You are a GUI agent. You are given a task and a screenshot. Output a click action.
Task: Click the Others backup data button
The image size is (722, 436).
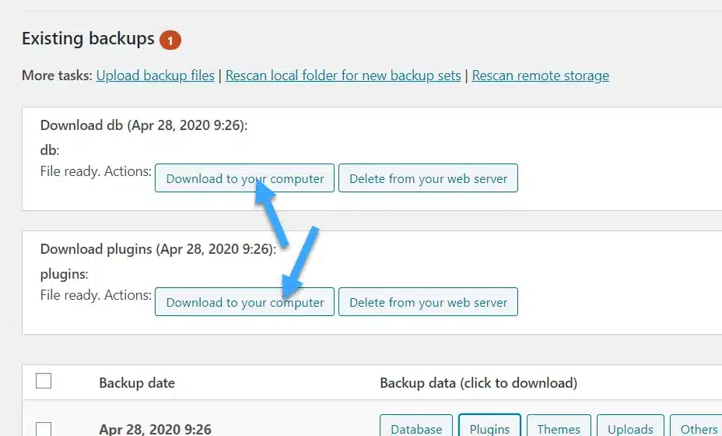coord(698,428)
